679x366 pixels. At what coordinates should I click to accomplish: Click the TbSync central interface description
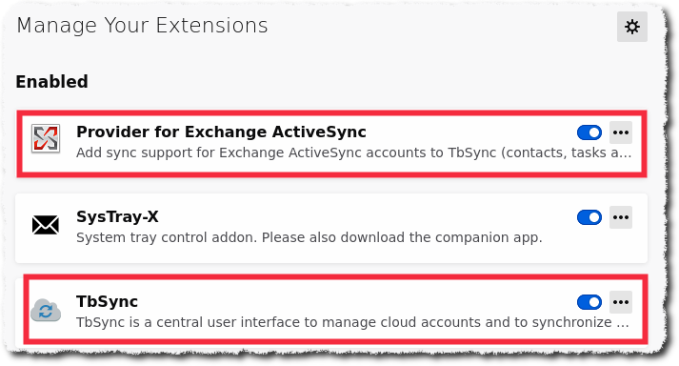point(352,323)
